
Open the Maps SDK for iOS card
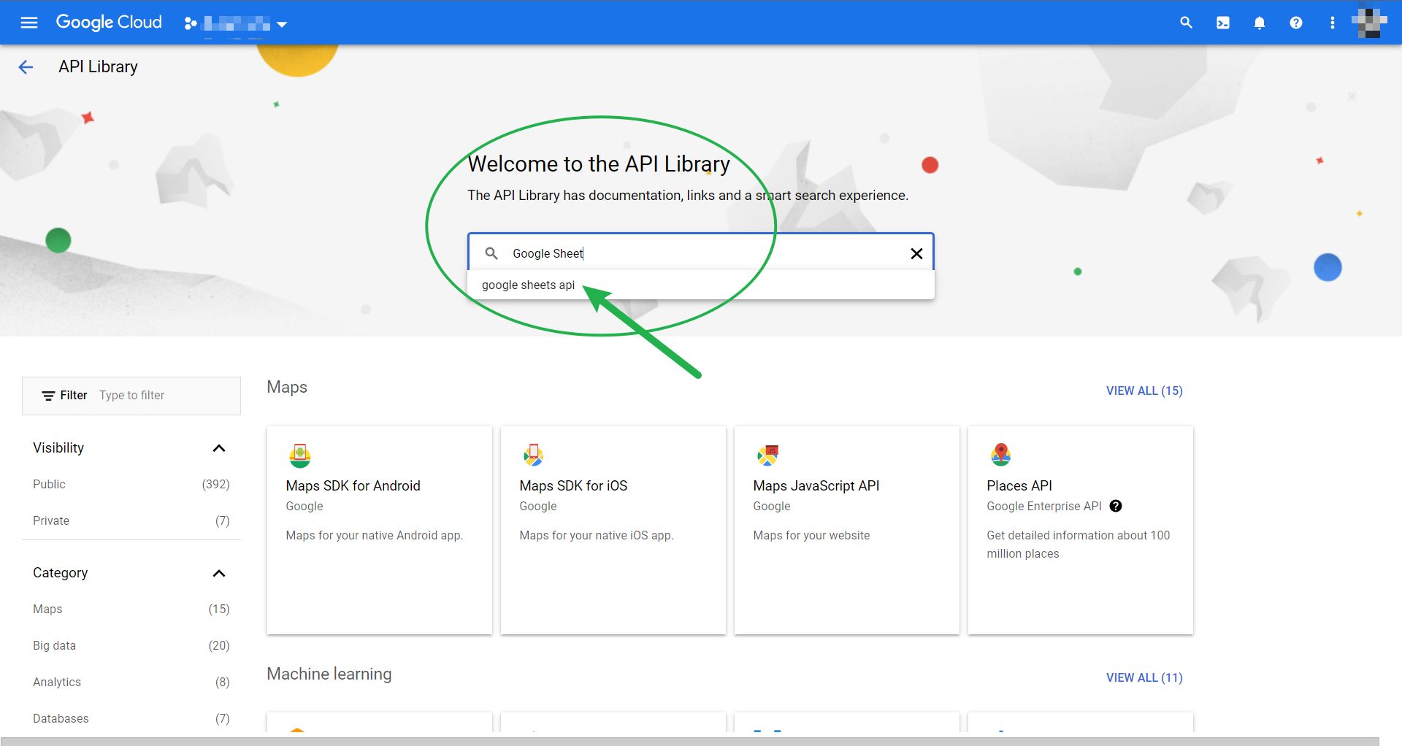click(x=613, y=530)
